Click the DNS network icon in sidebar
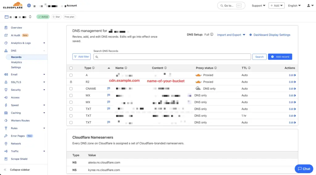 (6, 51)
